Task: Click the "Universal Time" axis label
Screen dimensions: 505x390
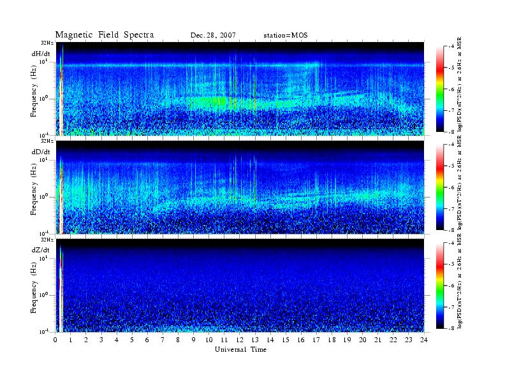Action: (x=240, y=349)
